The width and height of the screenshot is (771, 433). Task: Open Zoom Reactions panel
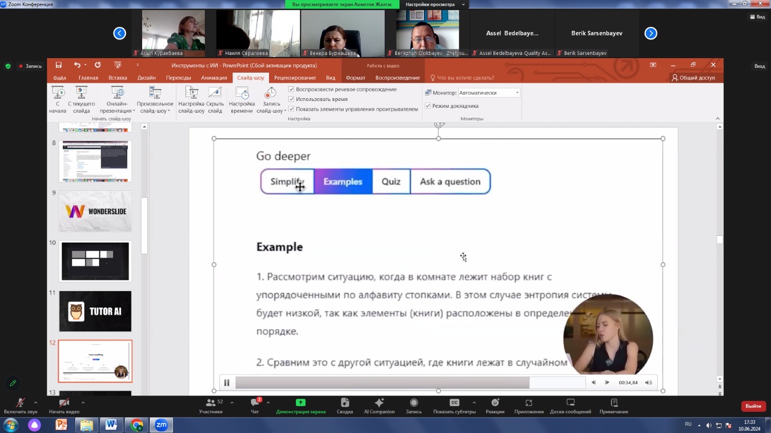[495, 405]
